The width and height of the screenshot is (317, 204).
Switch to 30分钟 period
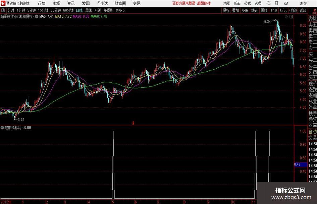tap(56, 10)
